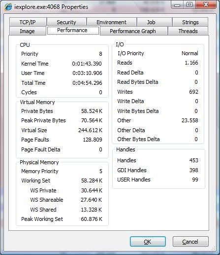220x255 pixels.
Task: Click USER Handles value 99
Action: point(195,180)
